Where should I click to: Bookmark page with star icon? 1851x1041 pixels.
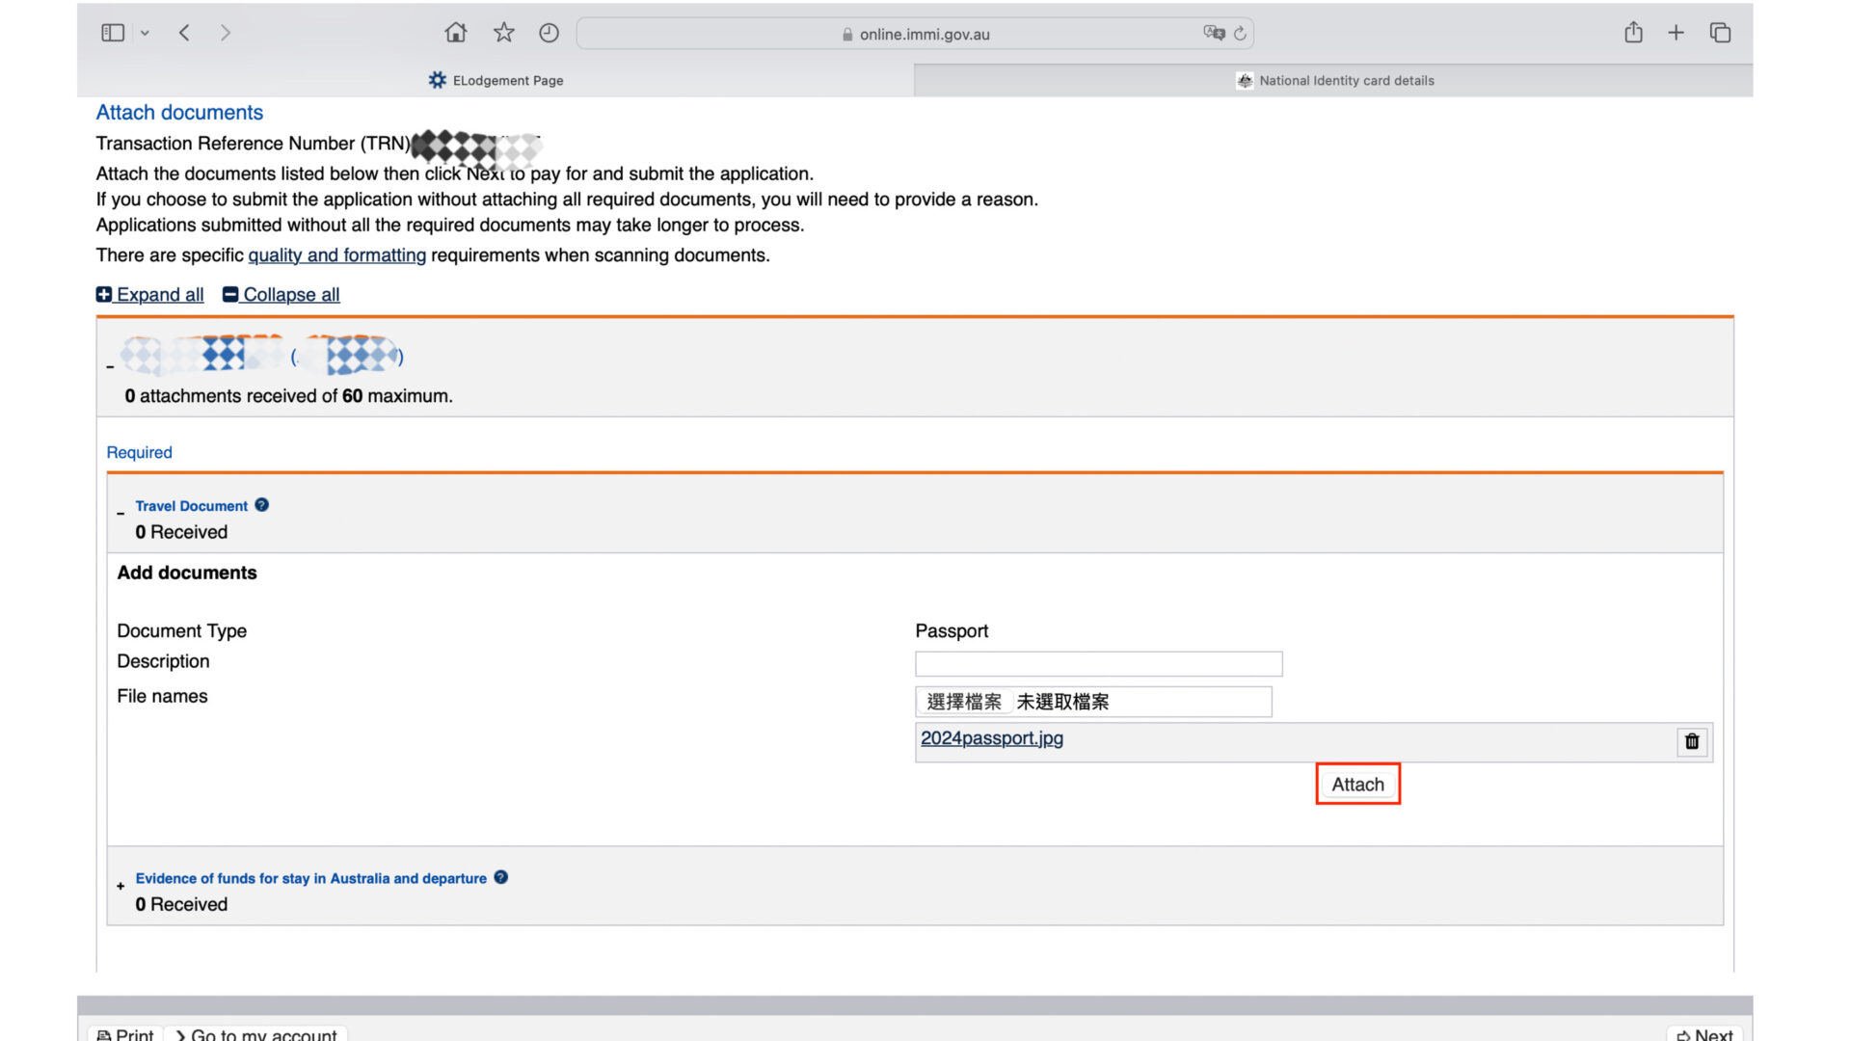(x=503, y=33)
